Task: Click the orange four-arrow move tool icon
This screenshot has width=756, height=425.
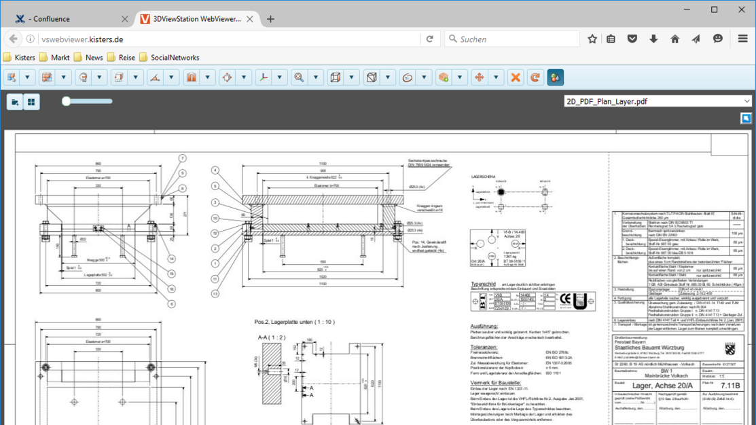Action: [480, 77]
